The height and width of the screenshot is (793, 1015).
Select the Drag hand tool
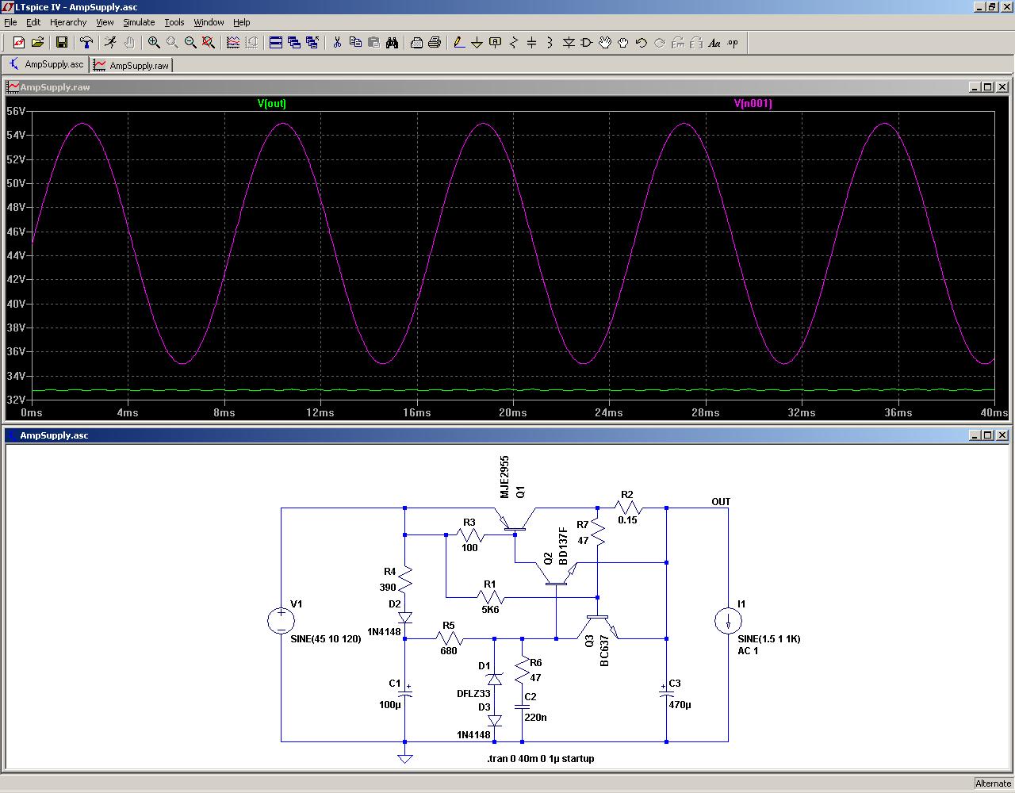click(623, 43)
